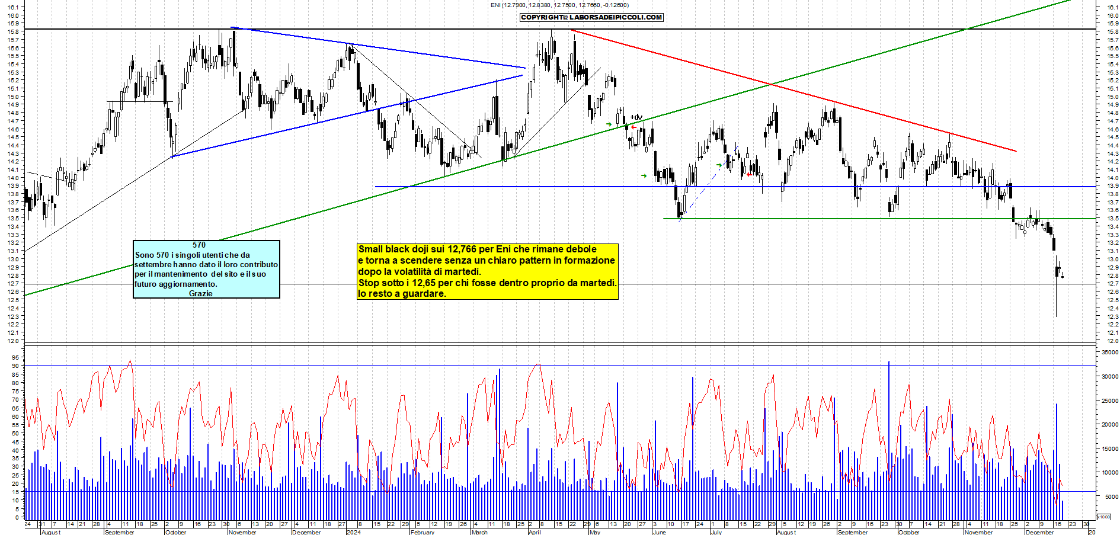Click the '20000' volume axis value
Viewport: 1120px width, 535px height.
tap(1110, 425)
